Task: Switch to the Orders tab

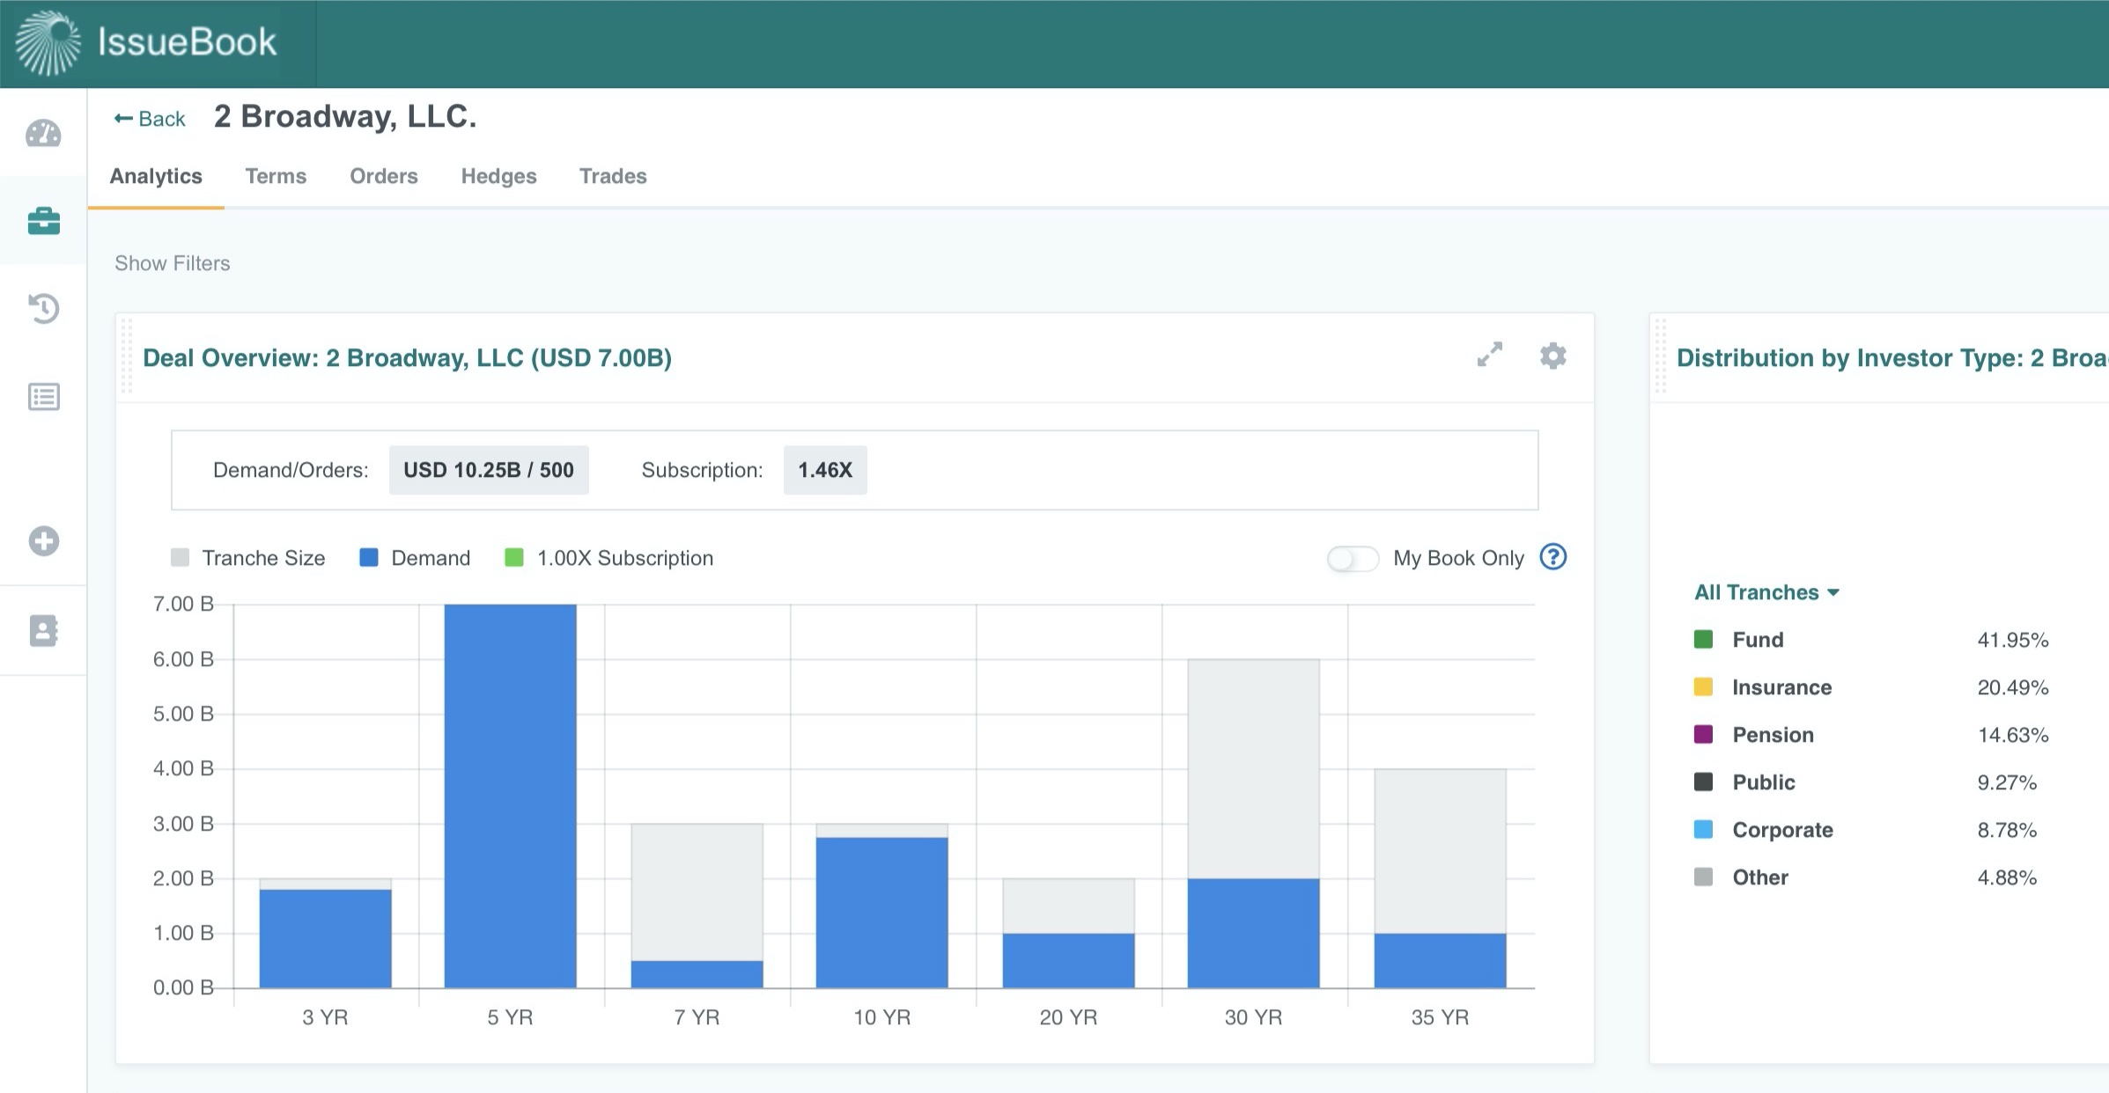Action: click(x=383, y=176)
